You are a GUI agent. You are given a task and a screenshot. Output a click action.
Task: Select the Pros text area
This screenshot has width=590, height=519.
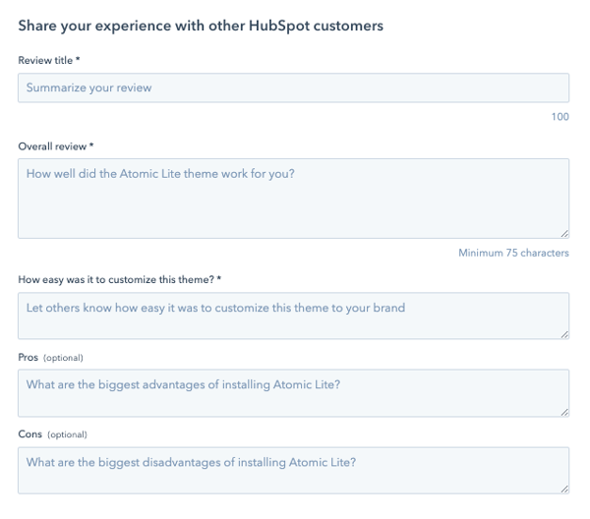tap(293, 392)
